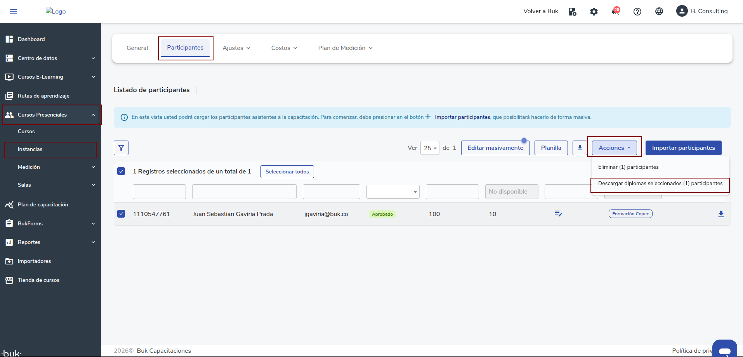Click Editar masivamente button
Viewport: 743px width, 357px height.
495,148
